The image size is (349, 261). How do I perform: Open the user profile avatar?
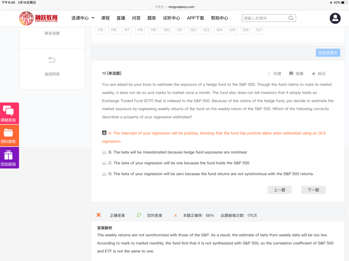point(335,18)
